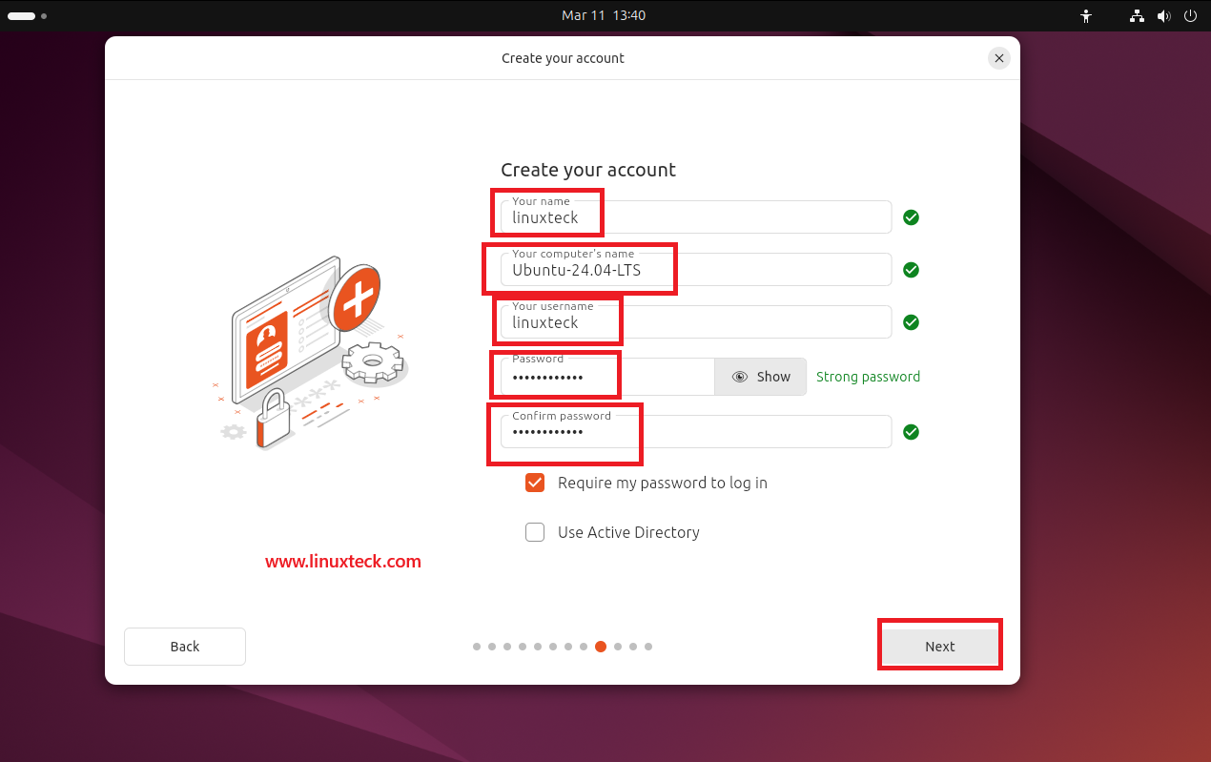Click the green checkmark beside Confirm password
The height and width of the screenshot is (762, 1211).
coord(911,432)
